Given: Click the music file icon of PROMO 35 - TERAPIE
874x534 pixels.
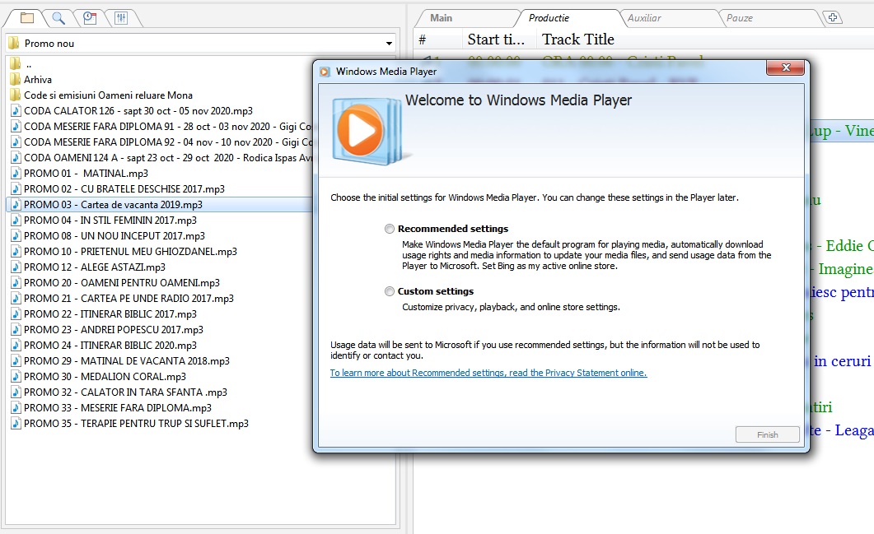Looking at the screenshot, I should tap(16, 423).
